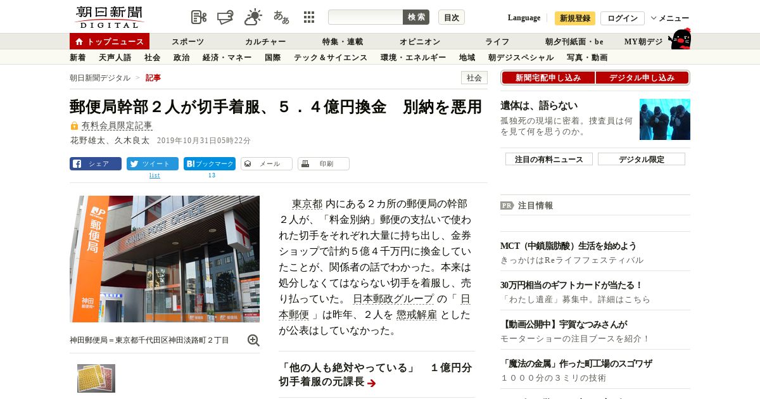Click the PR label icon
760x399 pixels.
[507, 205]
